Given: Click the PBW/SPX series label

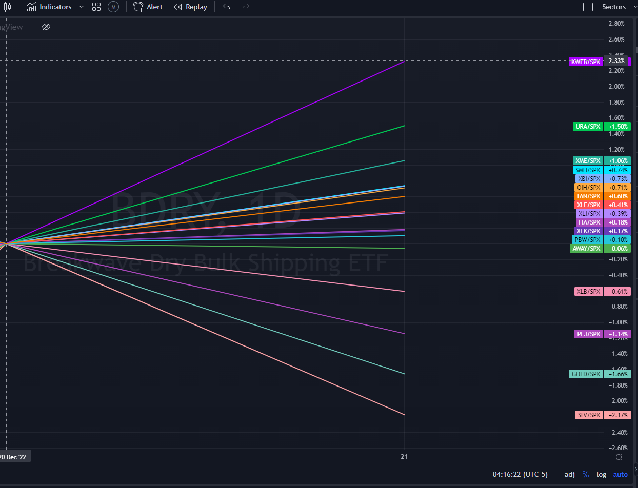Looking at the screenshot, I should 587,239.
